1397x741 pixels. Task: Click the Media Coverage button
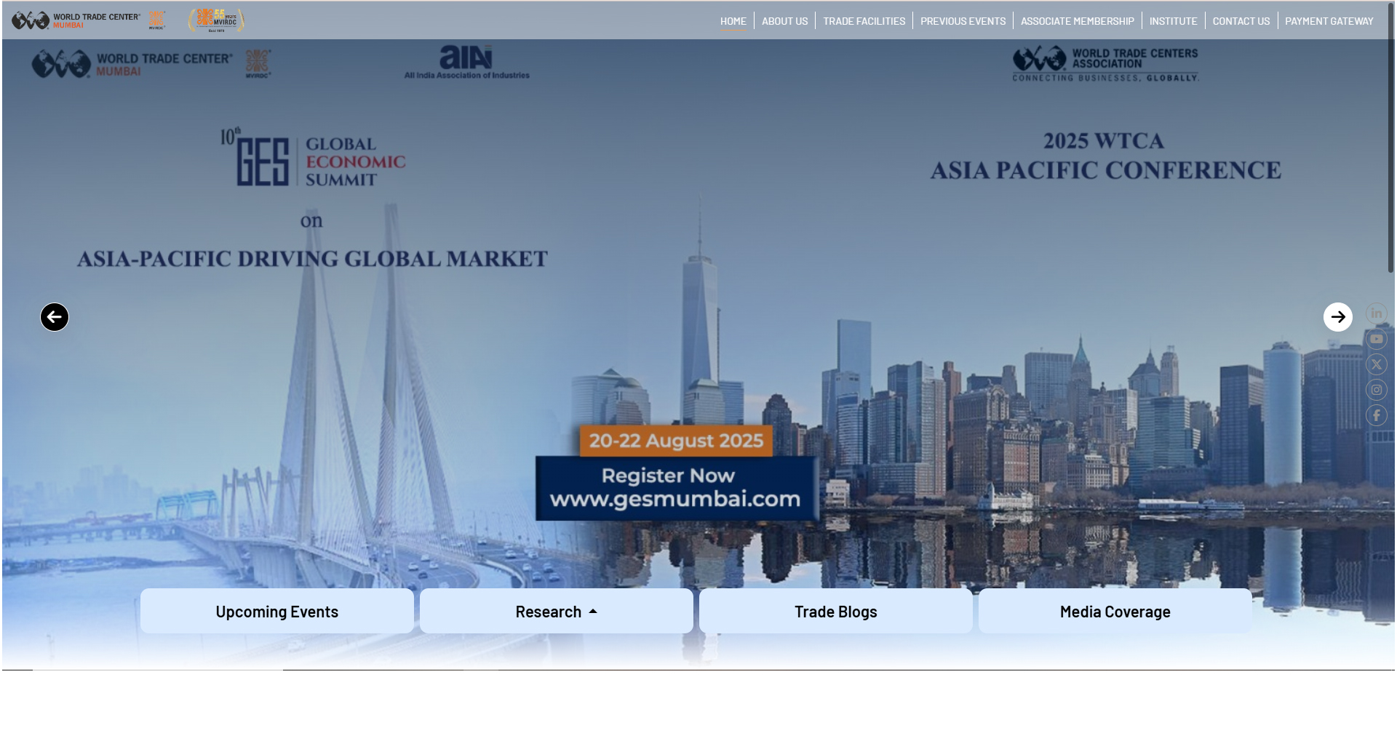tap(1115, 612)
